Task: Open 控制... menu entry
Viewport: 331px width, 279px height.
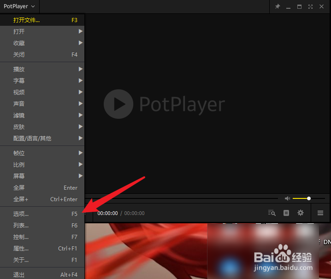Action: point(42,237)
